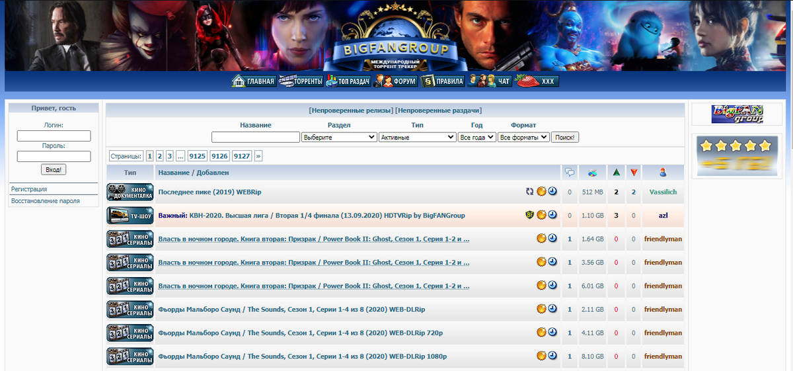Click the Вход! login button

point(54,170)
